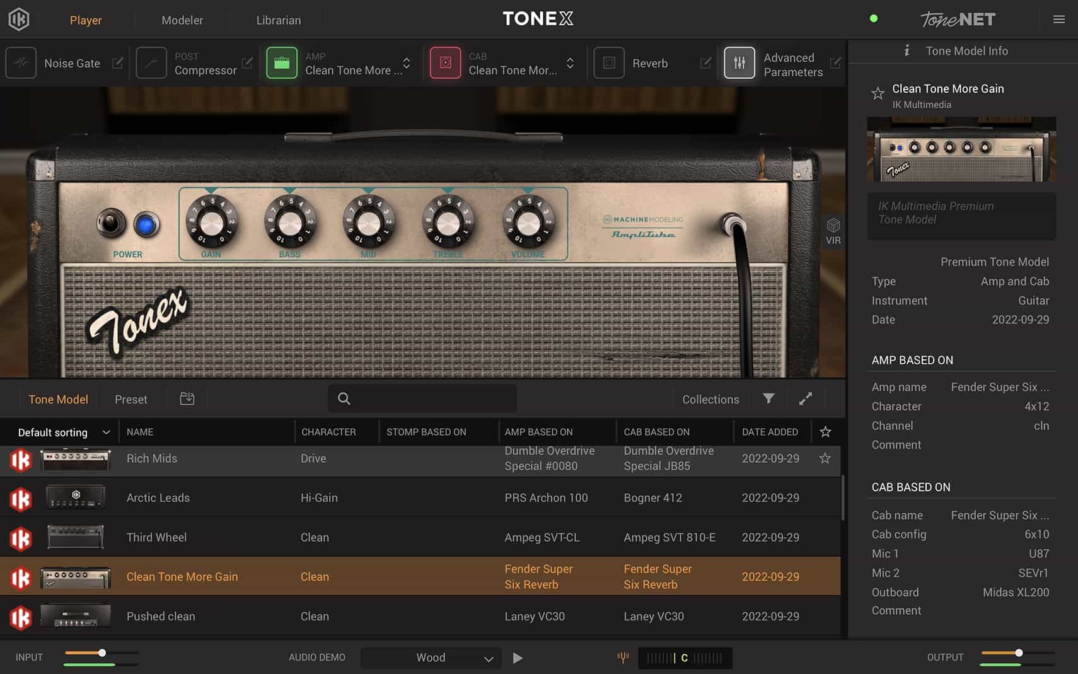Toggle the Reverb module icon

609,63
